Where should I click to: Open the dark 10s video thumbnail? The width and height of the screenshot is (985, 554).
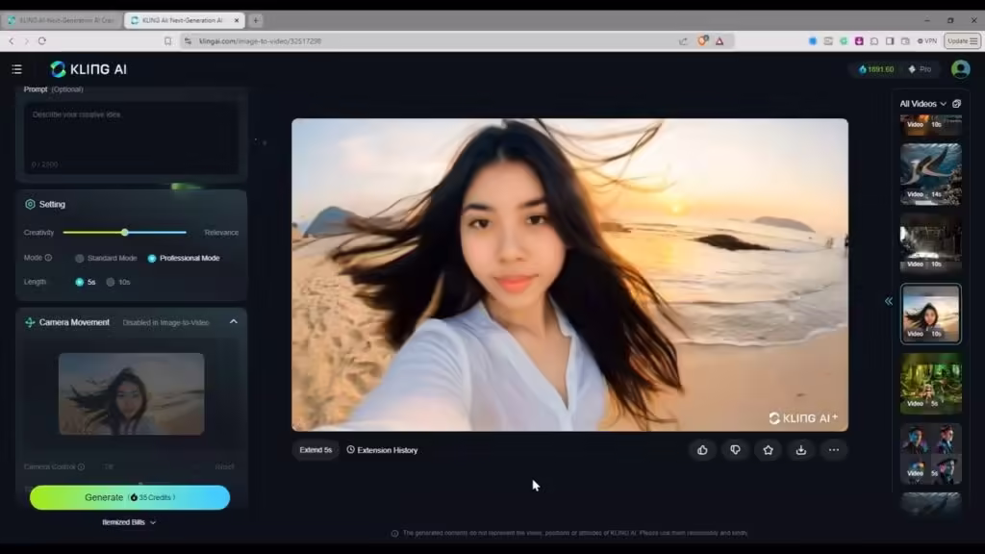pos(930,243)
